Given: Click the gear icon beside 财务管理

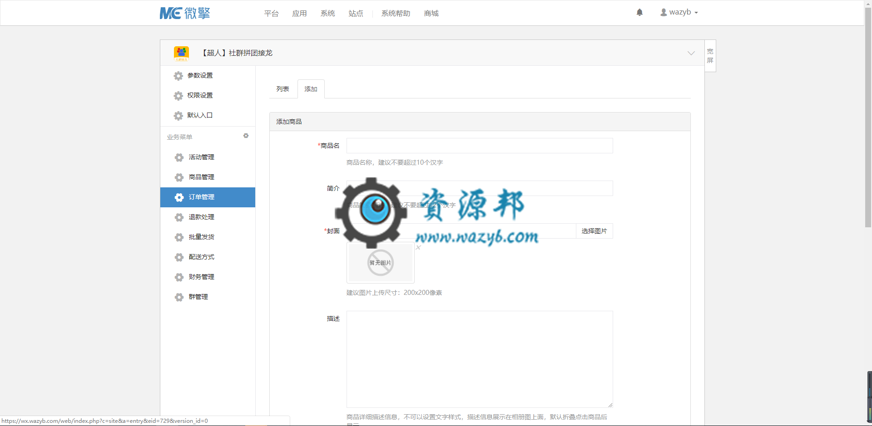Looking at the screenshot, I should pyautogui.click(x=179, y=277).
